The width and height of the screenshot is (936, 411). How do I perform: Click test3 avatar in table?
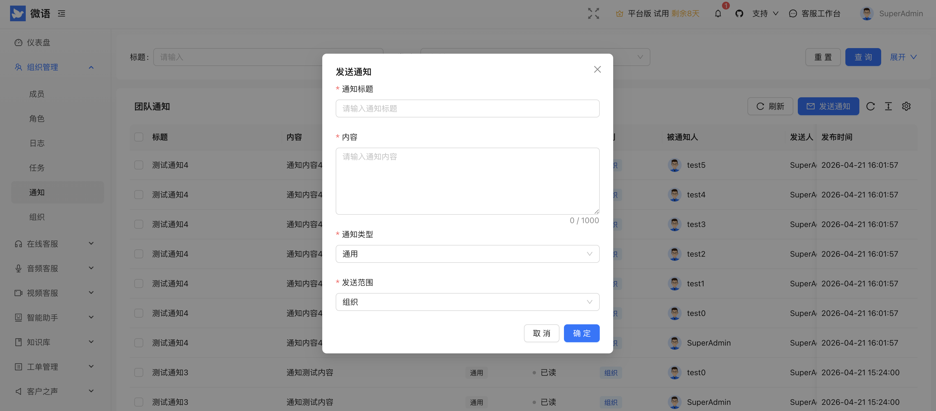674,225
